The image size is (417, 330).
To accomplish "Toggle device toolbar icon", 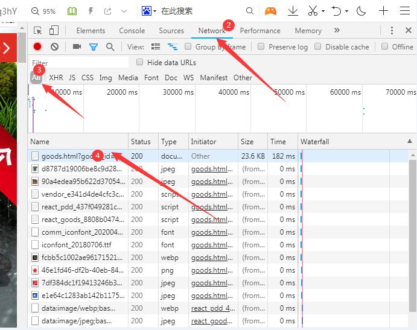I will point(54,31).
